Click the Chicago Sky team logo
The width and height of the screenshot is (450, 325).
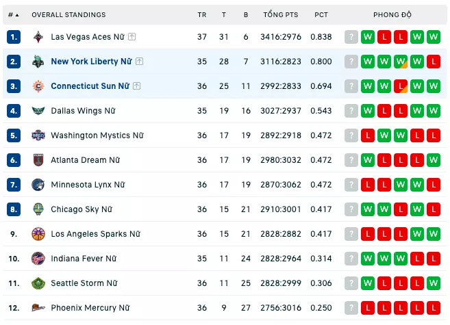click(38, 209)
